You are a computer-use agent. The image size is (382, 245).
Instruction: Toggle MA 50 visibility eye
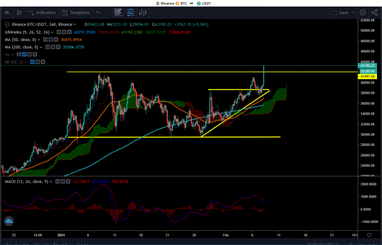45,40
